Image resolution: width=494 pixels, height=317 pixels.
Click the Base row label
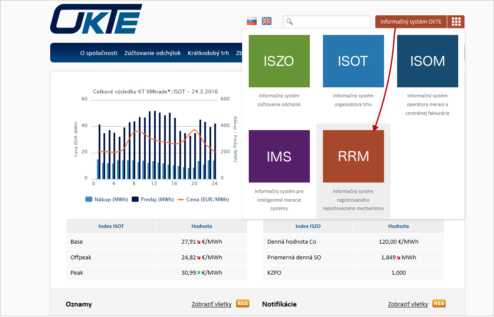76,242
